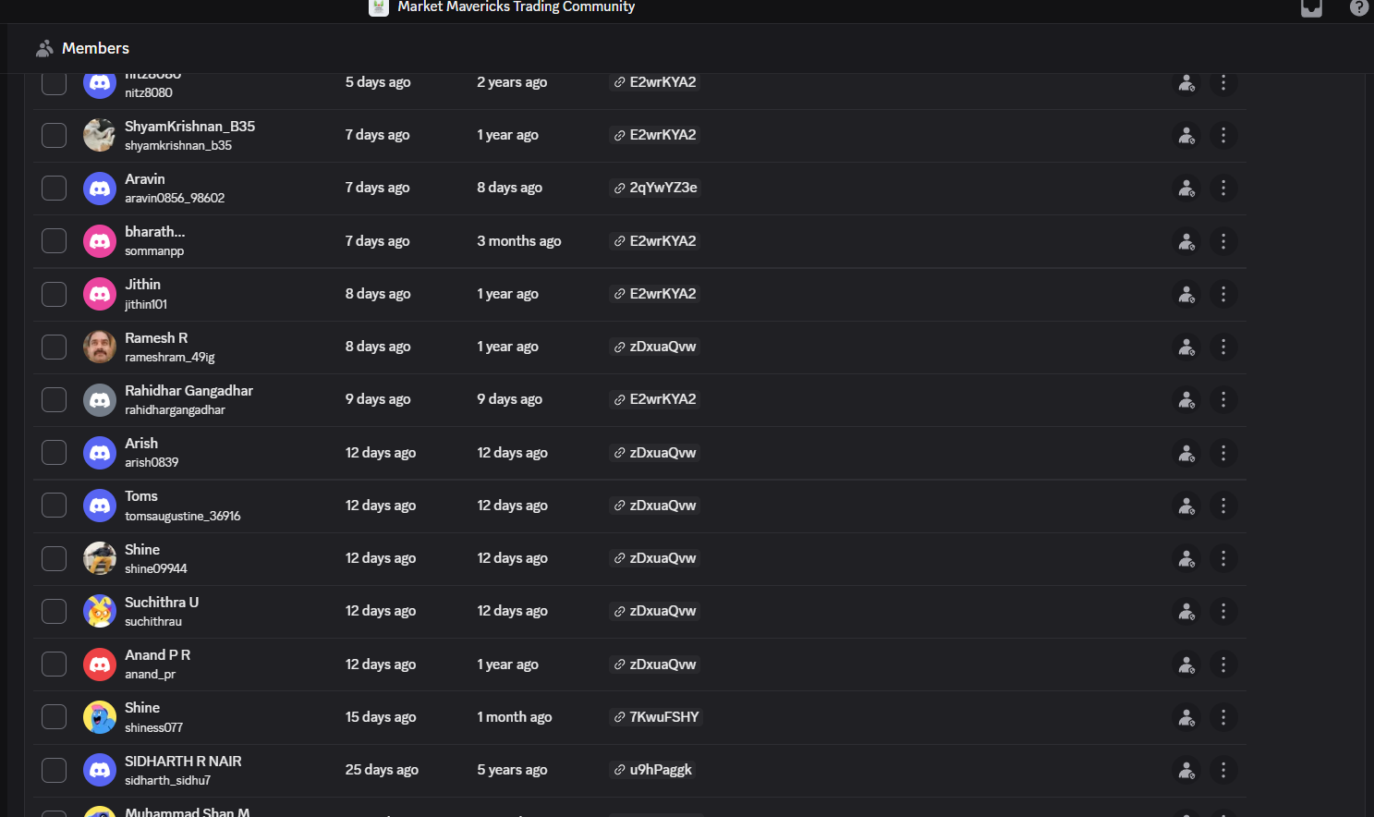Viewport: 1374px width, 817px height.
Task: Click Ramesh R's profile avatar
Action: (100, 348)
